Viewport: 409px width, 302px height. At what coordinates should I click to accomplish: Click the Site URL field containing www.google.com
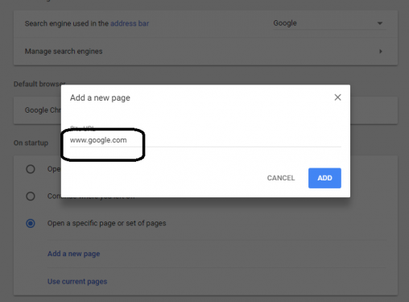coord(205,140)
